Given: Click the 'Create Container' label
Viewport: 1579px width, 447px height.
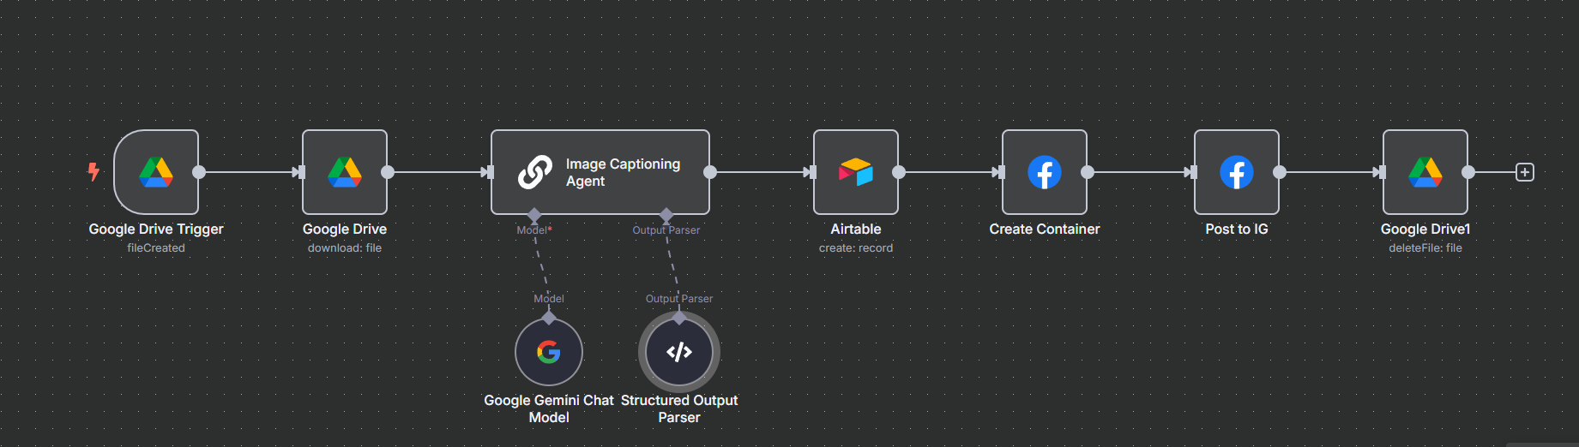Looking at the screenshot, I should (x=1045, y=229).
